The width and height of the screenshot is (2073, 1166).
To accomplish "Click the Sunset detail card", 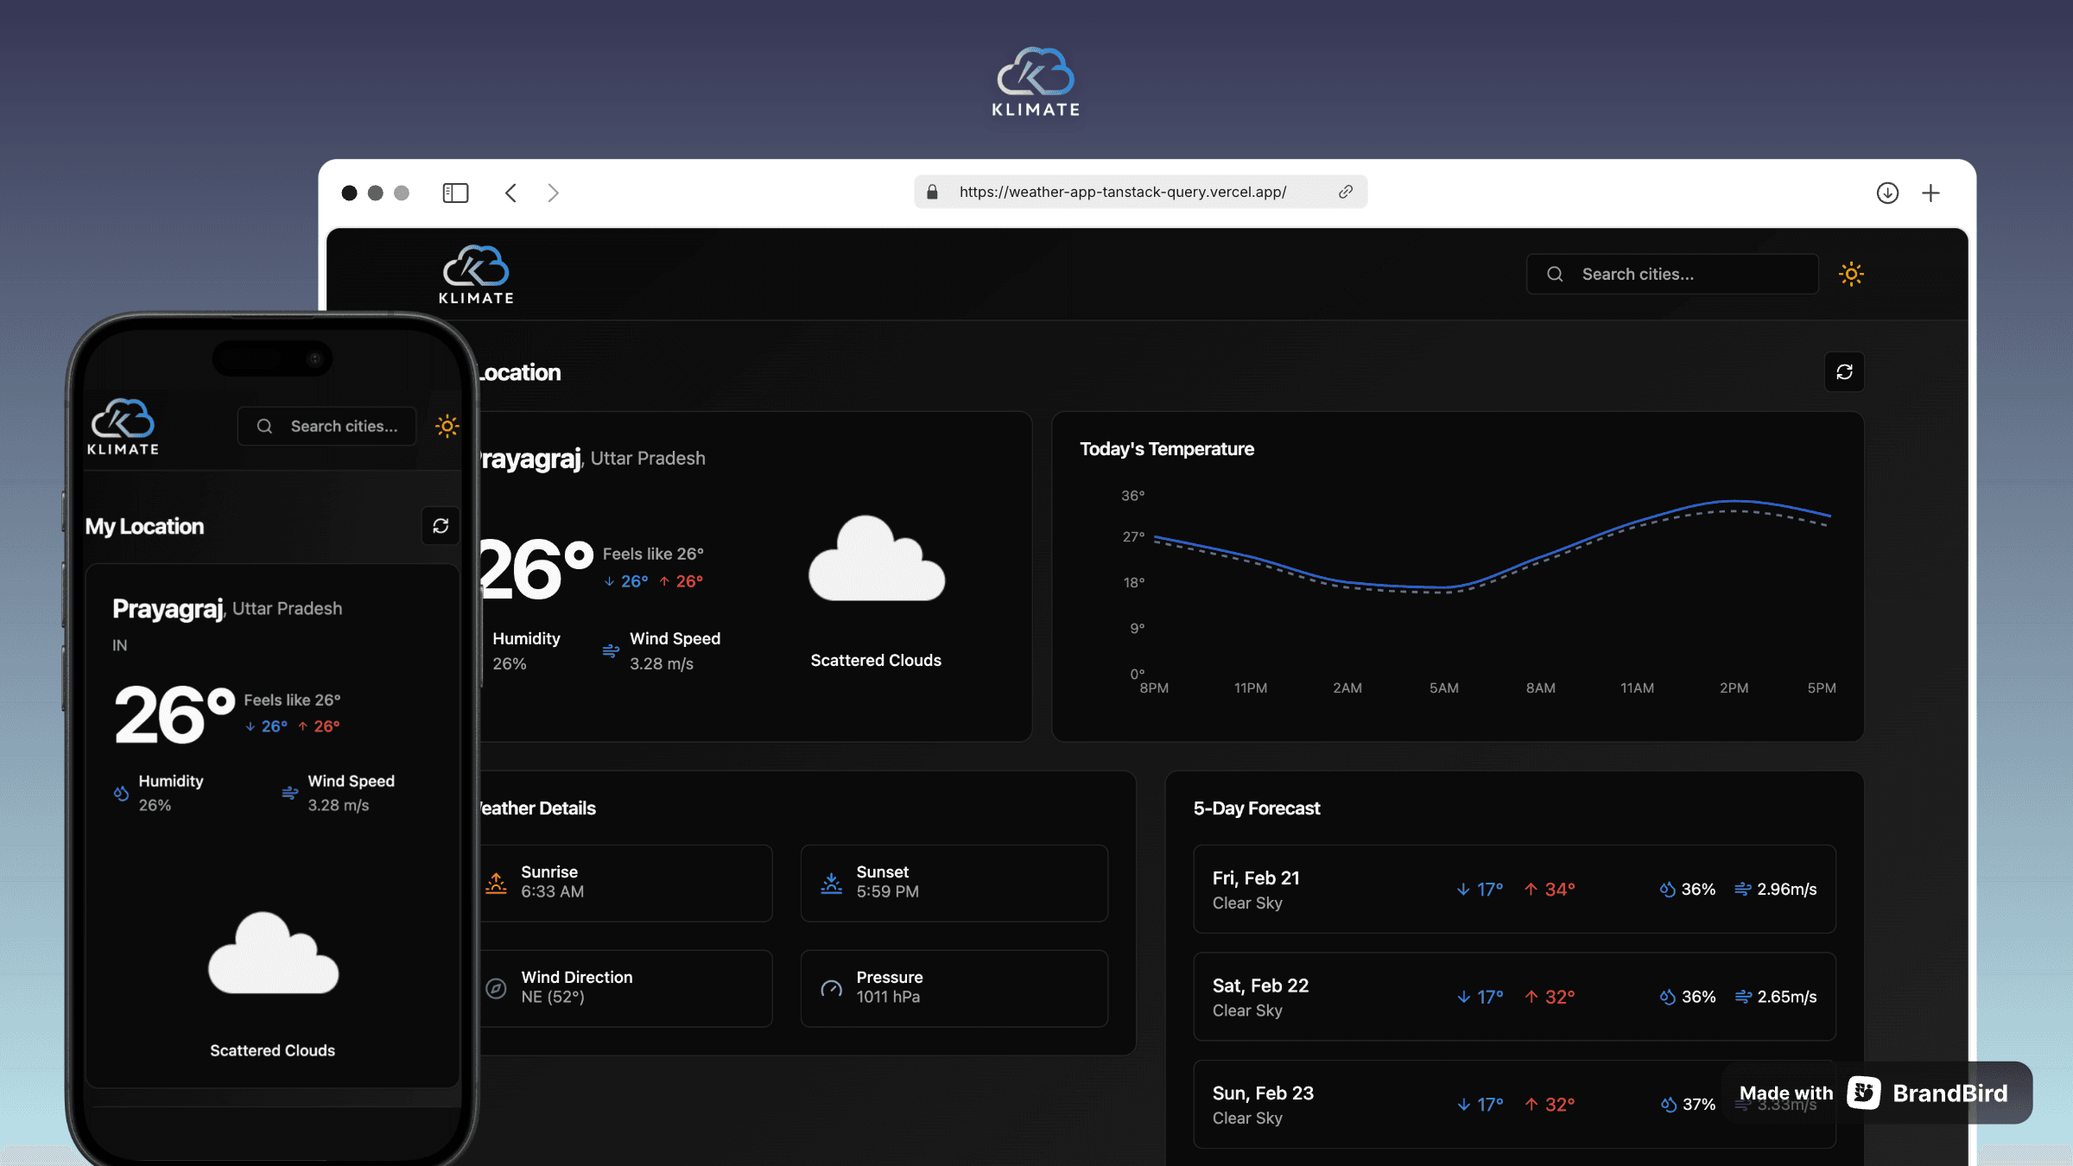I will click(954, 883).
